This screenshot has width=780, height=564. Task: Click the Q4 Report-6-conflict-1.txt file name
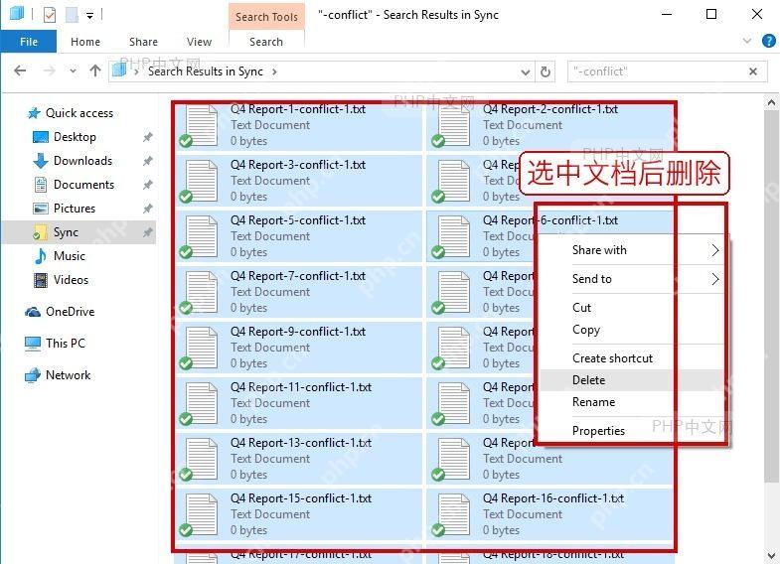pyautogui.click(x=550, y=220)
